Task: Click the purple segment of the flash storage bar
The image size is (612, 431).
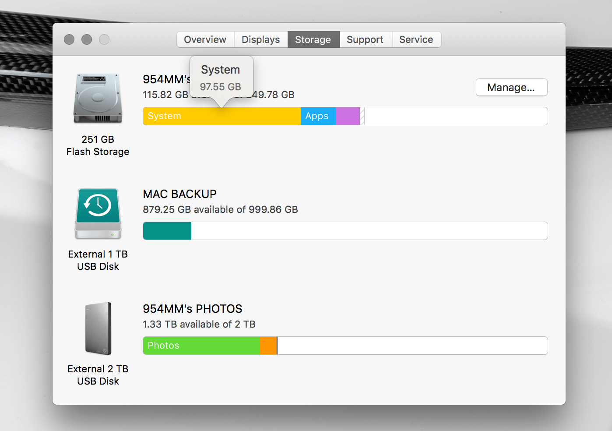Action: pos(348,116)
